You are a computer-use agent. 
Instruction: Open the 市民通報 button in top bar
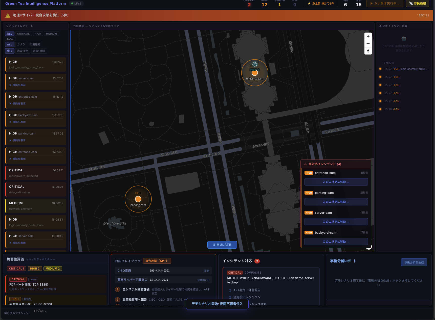click(418, 4)
